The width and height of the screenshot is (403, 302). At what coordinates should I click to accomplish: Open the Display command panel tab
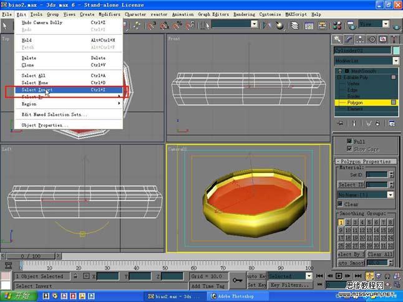383,39
